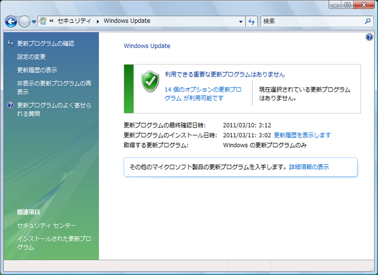Click 詳細情報の表示 link

(x=309, y=167)
